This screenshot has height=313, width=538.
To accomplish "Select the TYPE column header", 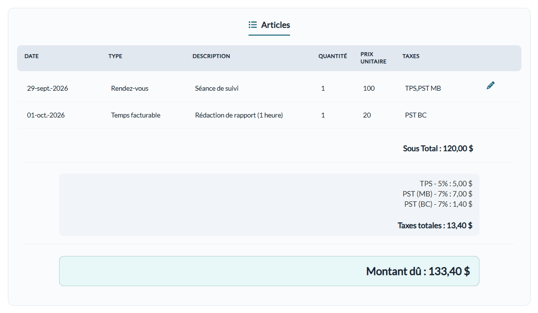I will pos(115,56).
